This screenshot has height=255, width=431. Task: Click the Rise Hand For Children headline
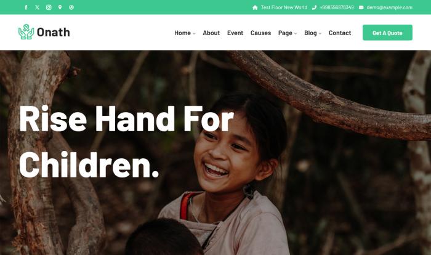coord(126,142)
